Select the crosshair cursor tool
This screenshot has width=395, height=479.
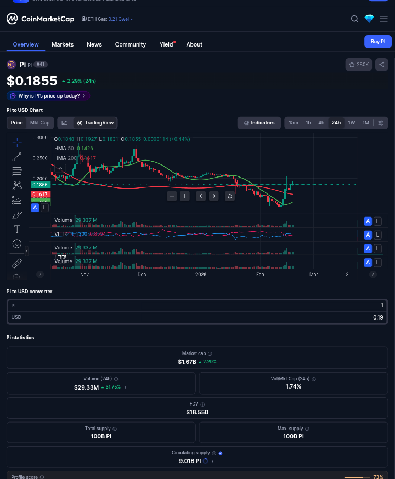[17, 142]
